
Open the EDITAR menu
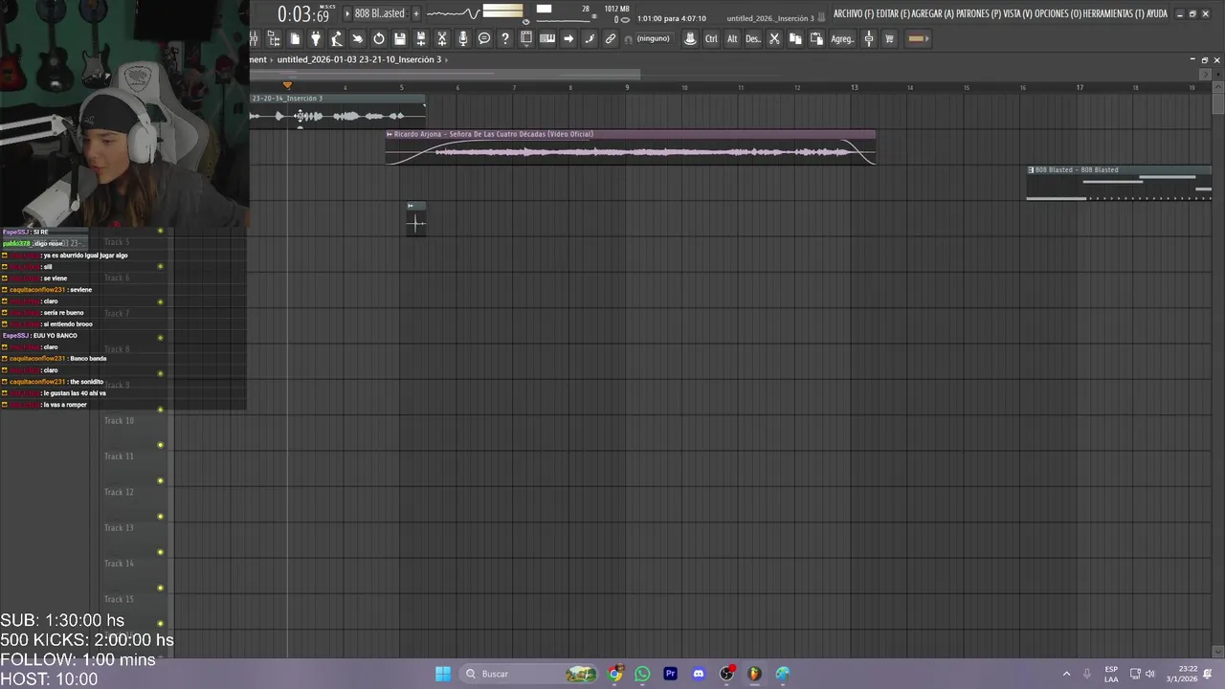893,13
